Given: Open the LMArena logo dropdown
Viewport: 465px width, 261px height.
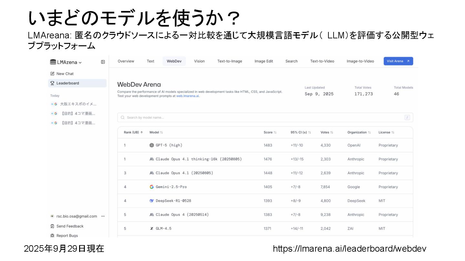Looking at the screenshot, I should [x=66, y=62].
